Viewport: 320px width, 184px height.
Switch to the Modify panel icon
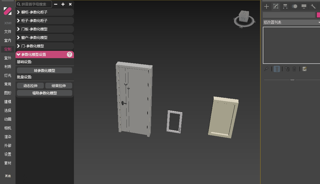(276, 6)
